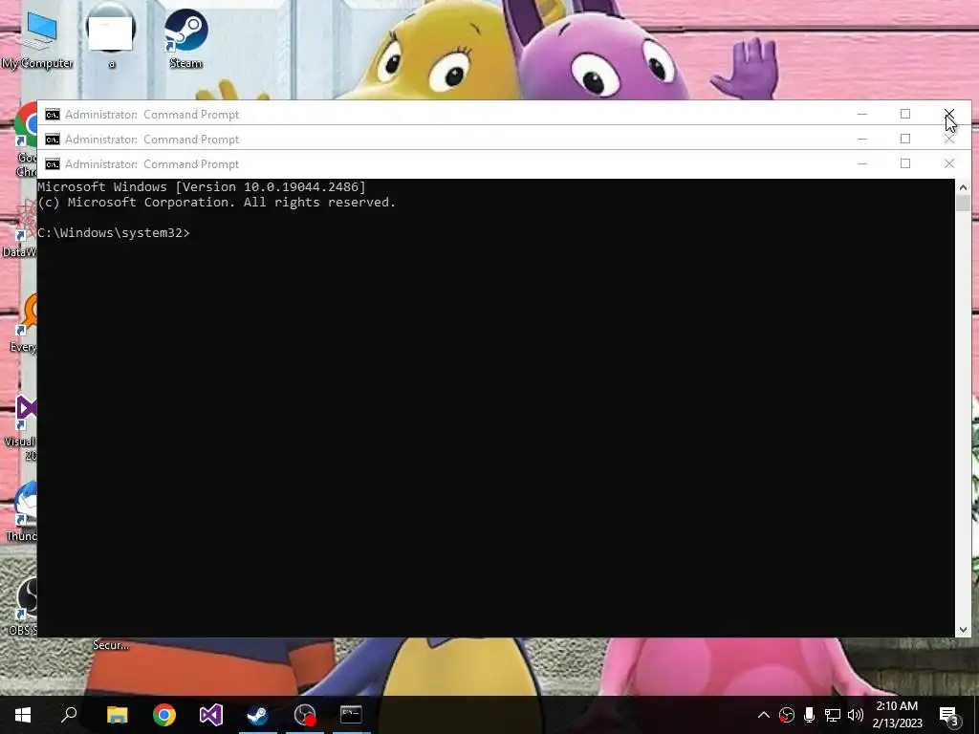Screen dimensions: 979x734
Task: Select the Everything desktop shortcut
Action: pyautogui.click(x=24, y=325)
